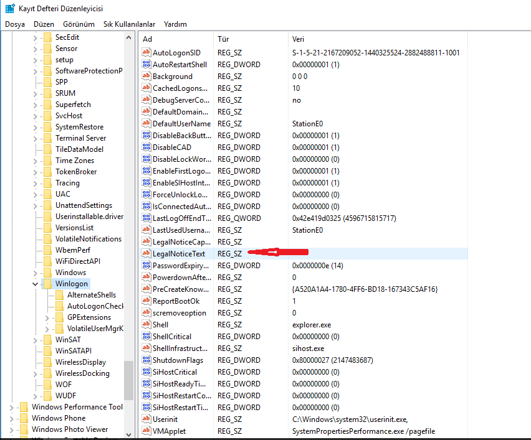Sort values by the Veri column header

pyautogui.click(x=378, y=39)
